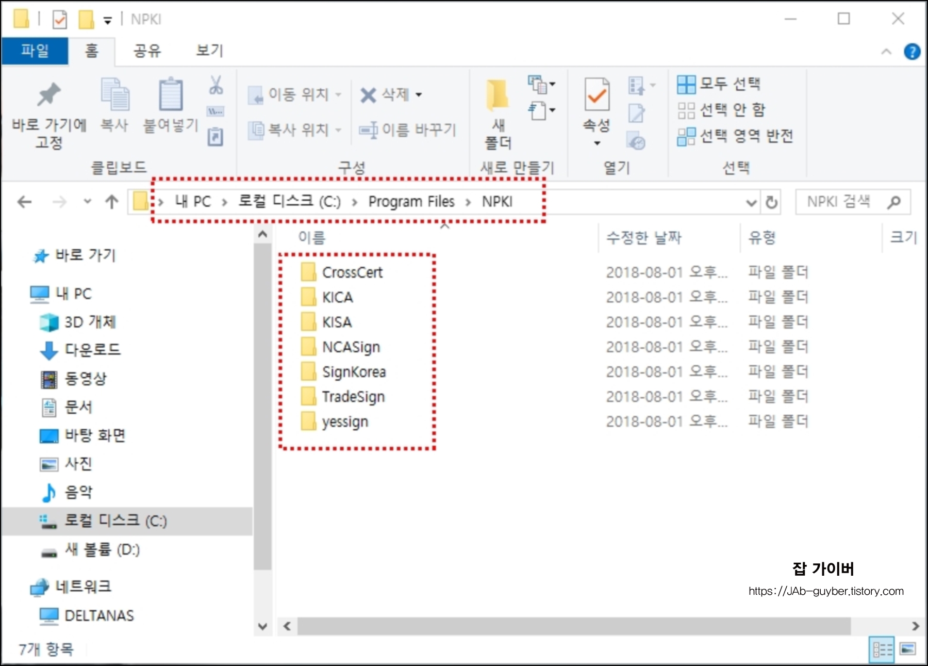This screenshot has height=666, width=928.
Task: Click the Pin to Quick access icon
Action: point(49,94)
